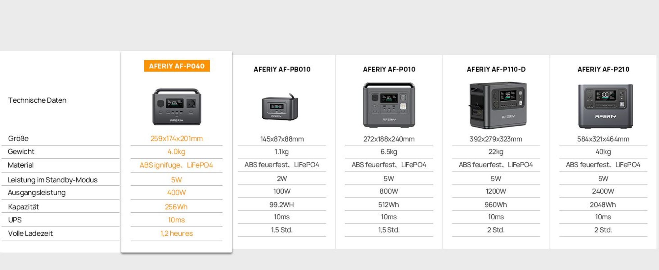Open the small AF-PB010 power bank image
The width and height of the screenshot is (659, 270).
pyautogui.click(x=280, y=107)
